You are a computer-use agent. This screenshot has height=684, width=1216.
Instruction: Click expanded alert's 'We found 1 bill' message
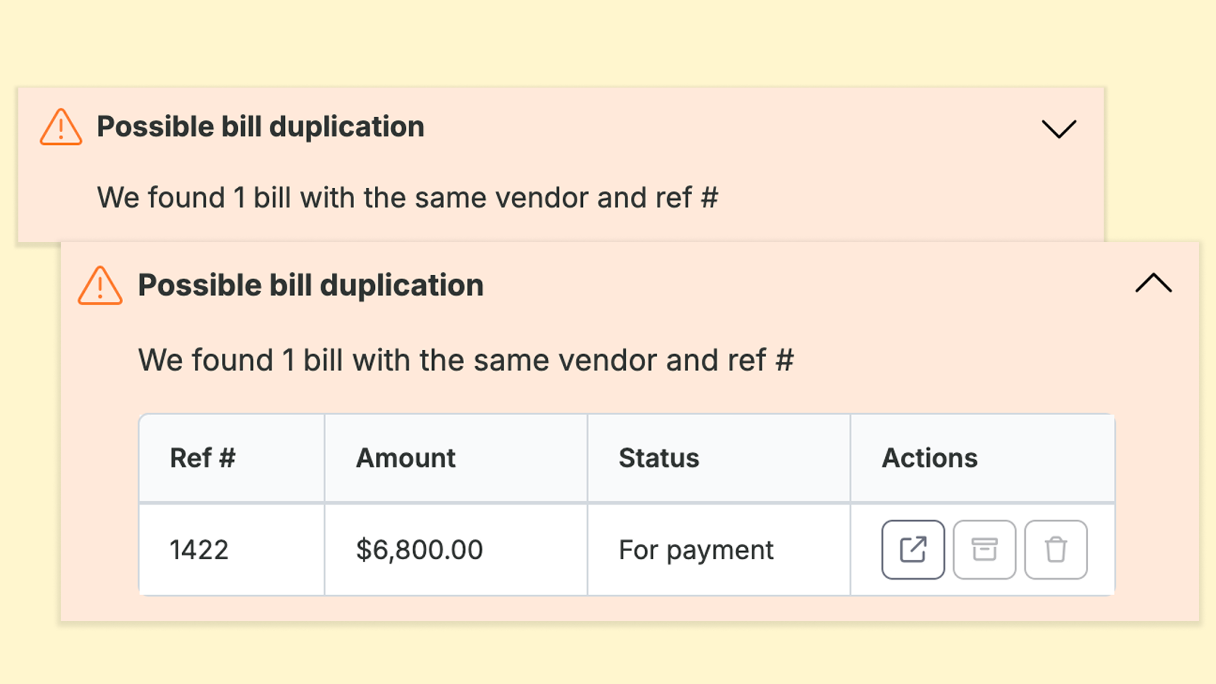[465, 360]
